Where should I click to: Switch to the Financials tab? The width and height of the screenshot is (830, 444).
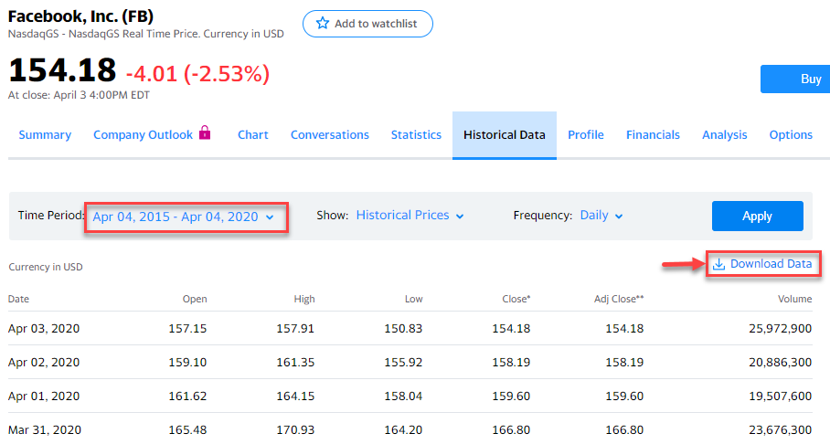coord(653,135)
